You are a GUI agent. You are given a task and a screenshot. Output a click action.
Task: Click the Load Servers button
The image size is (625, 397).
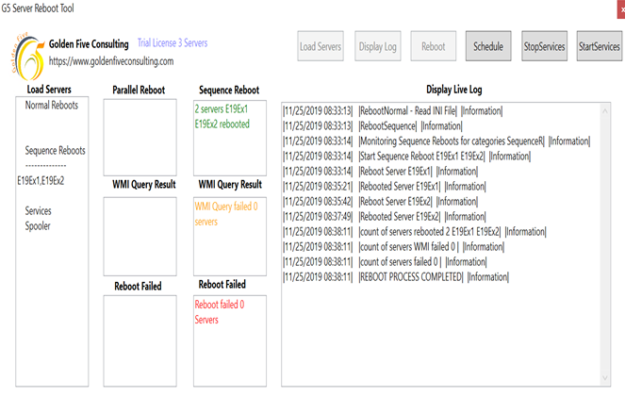pyautogui.click(x=321, y=46)
